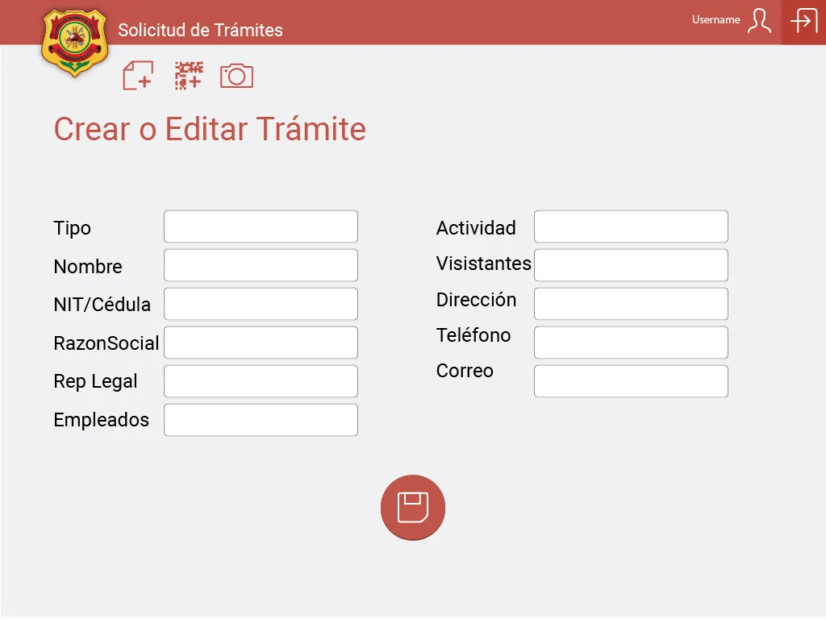Focus the Rep Legal input field

click(261, 381)
